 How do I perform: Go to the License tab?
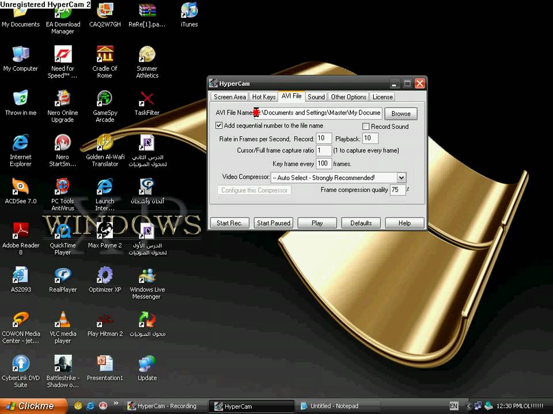click(x=382, y=97)
